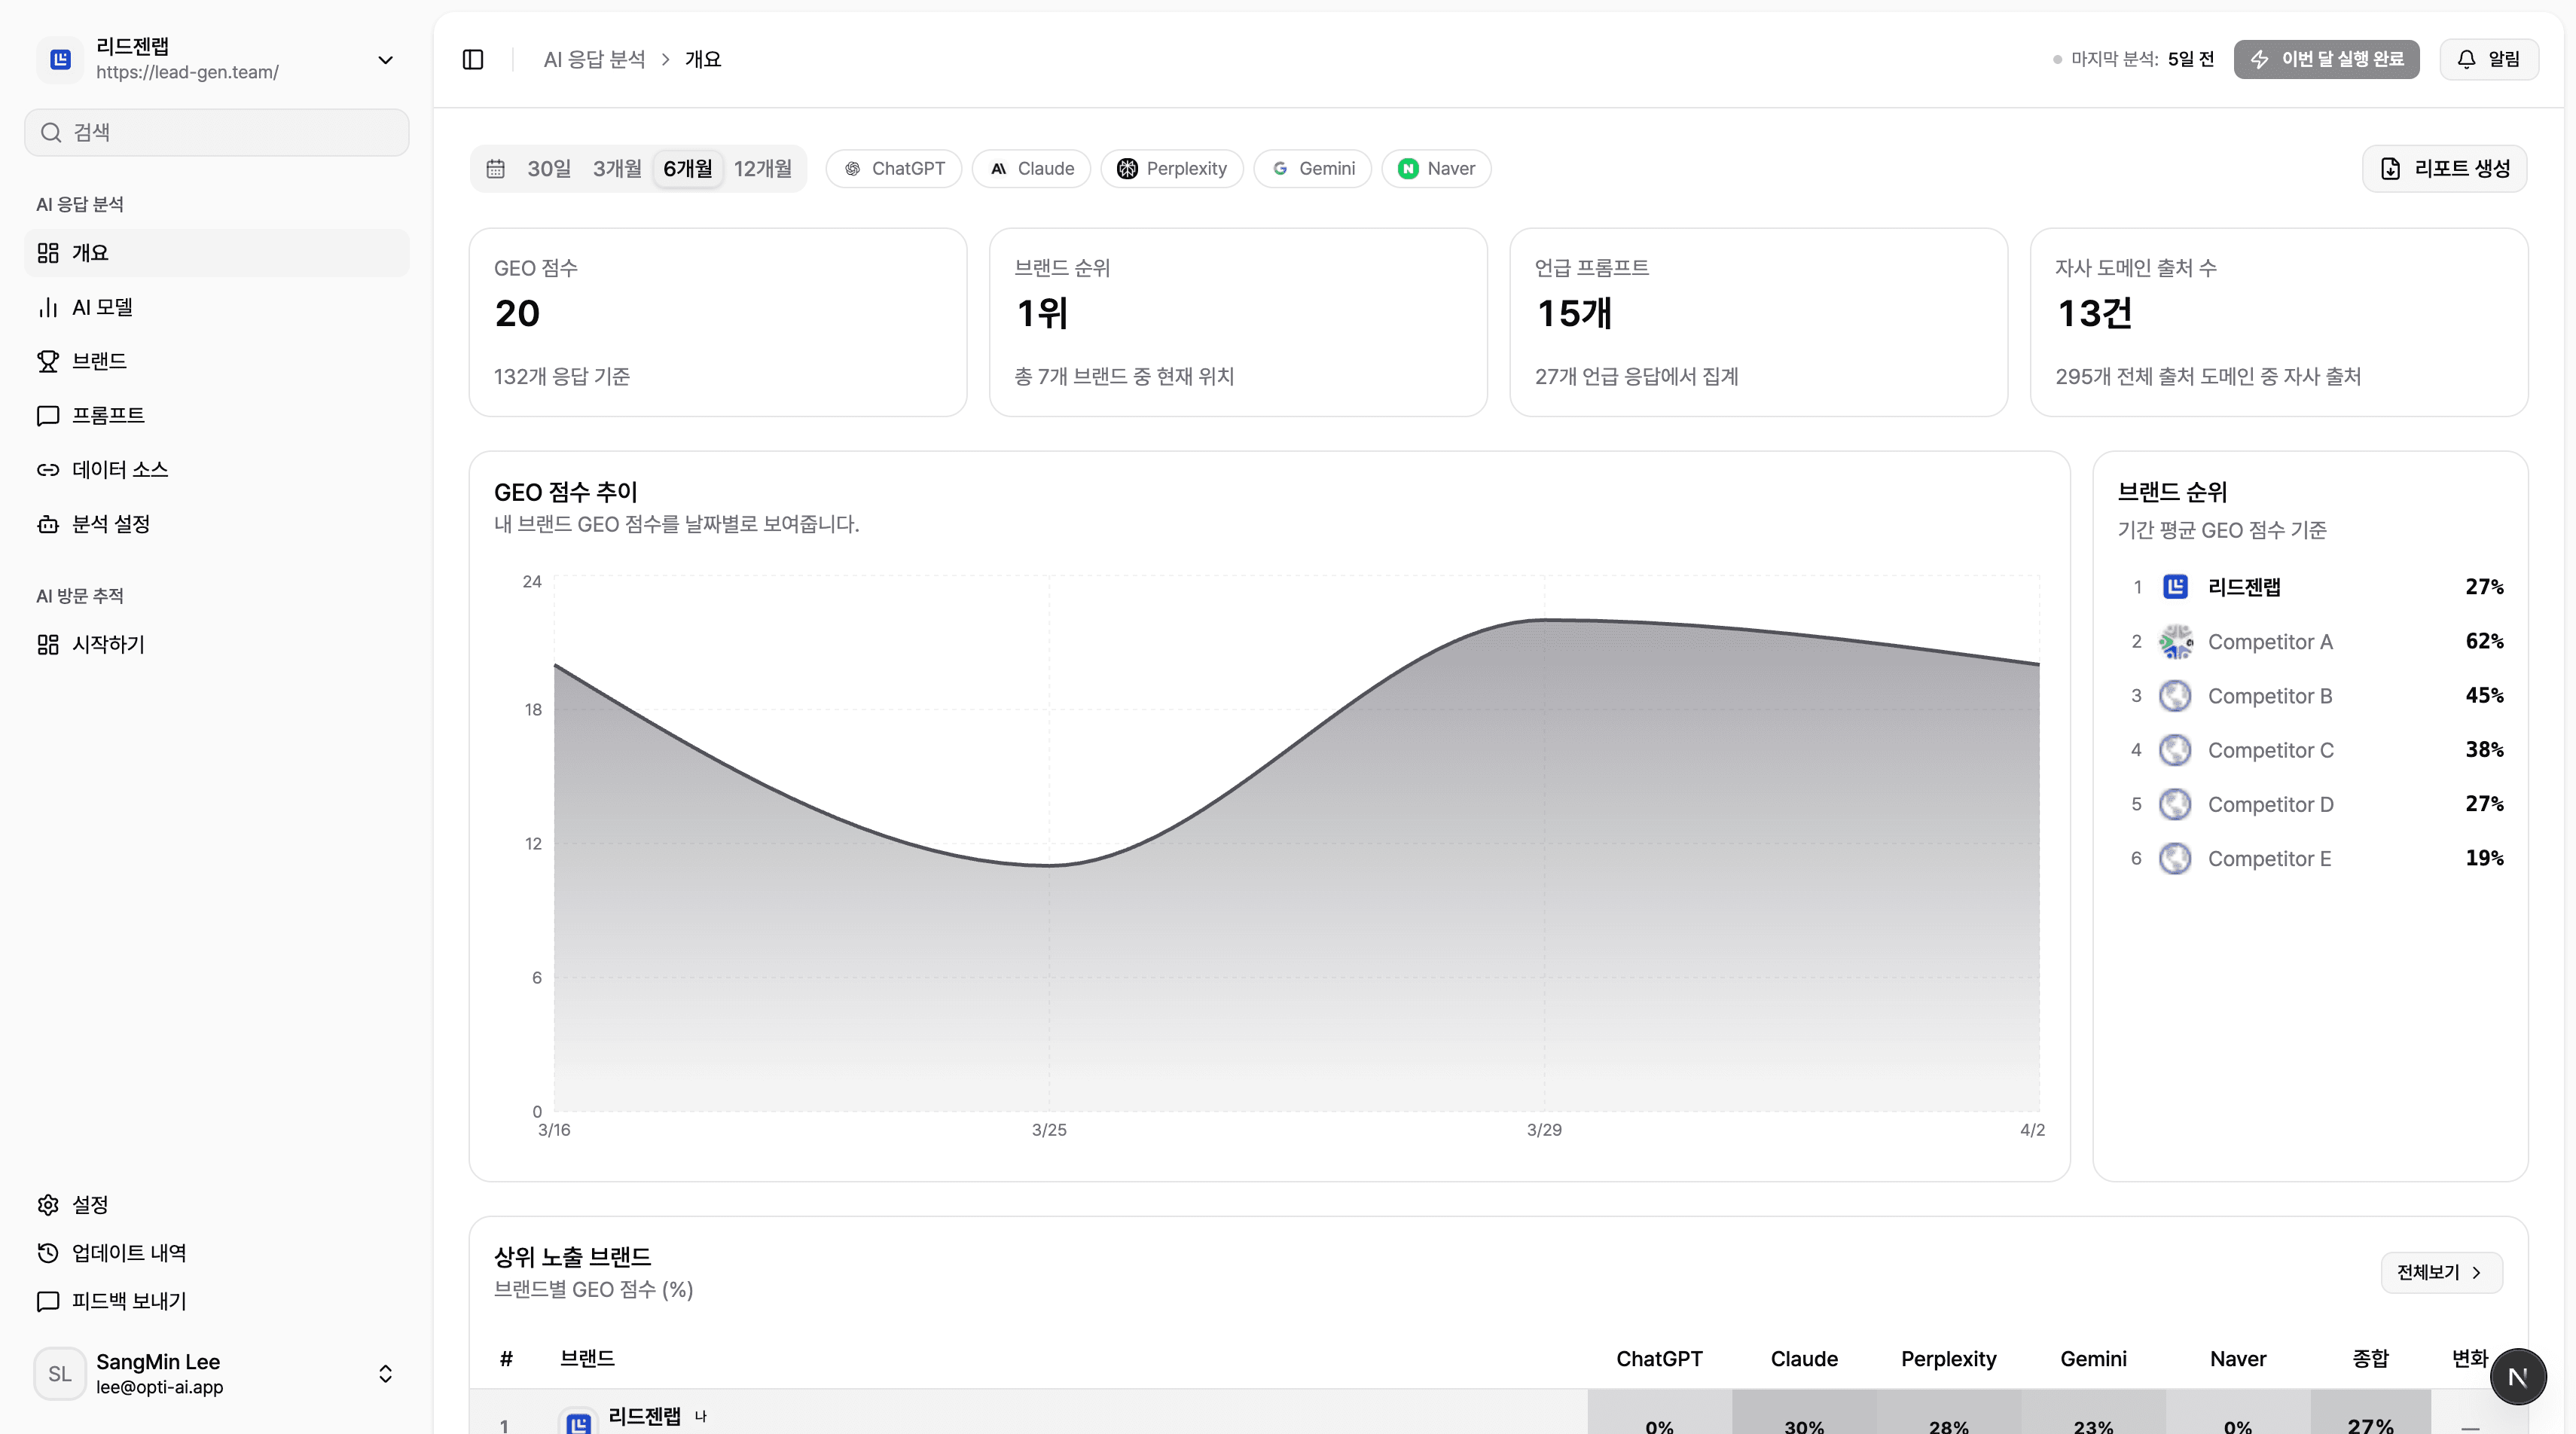Toggle the Gemini model filter

tap(1312, 168)
